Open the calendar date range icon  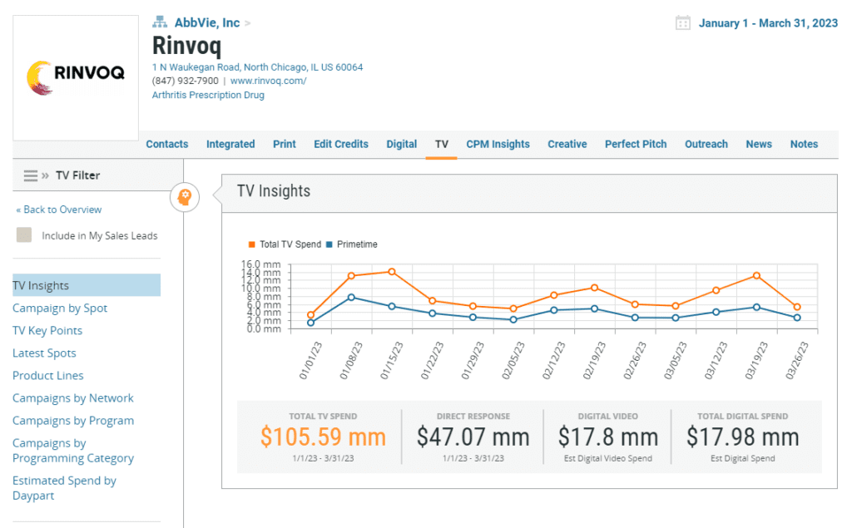[x=682, y=22]
